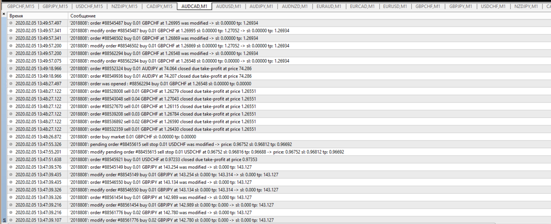This screenshot has width=551, height=224.
Task: Click timestamp 2020.02.05 13:47:55.326
Action: 38,144
